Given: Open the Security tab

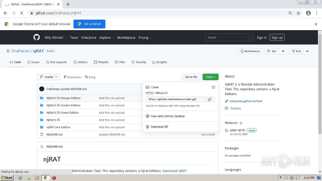Looking at the screenshot, I should coord(139,62).
